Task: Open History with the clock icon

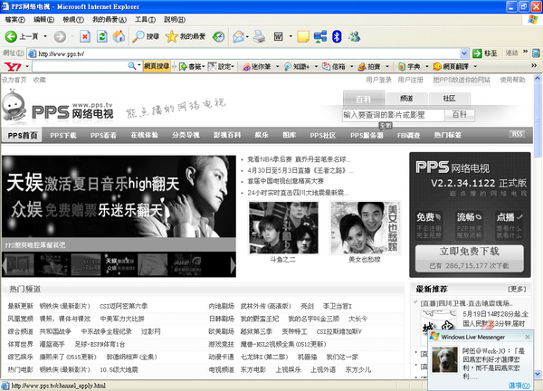Action: pos(218,36)
